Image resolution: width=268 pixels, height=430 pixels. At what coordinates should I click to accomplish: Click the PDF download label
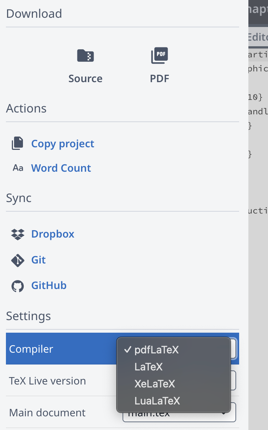(160, 79)
